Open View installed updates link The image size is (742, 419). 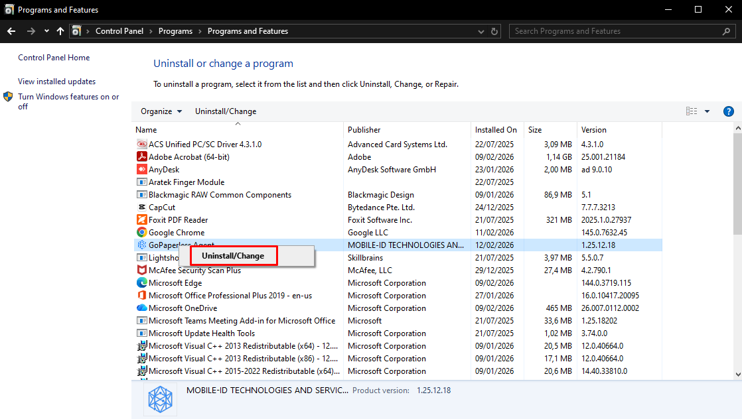point(57,82)
